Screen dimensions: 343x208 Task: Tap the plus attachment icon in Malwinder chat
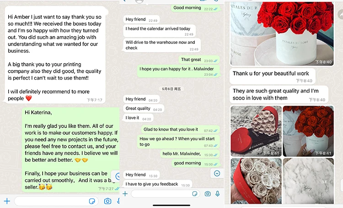point(125,193)
